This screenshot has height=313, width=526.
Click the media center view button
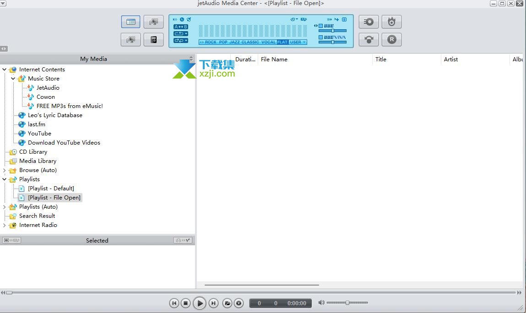point(130,22)
